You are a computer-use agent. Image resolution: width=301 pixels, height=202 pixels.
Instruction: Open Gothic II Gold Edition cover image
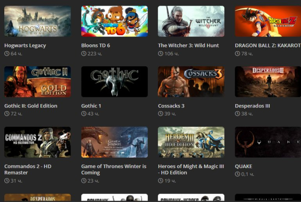tap(38, 82)
